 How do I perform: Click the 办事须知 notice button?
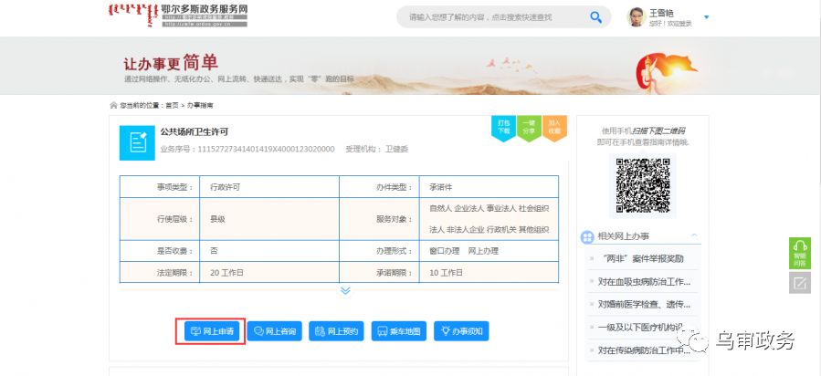[462, 330]
